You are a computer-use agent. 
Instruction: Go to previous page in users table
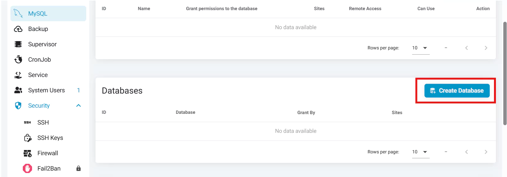(x=466, y=48)
